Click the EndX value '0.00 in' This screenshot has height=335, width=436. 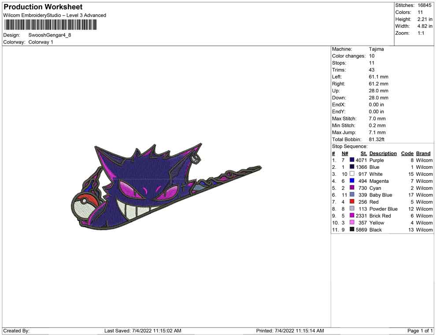coord(377,105)
